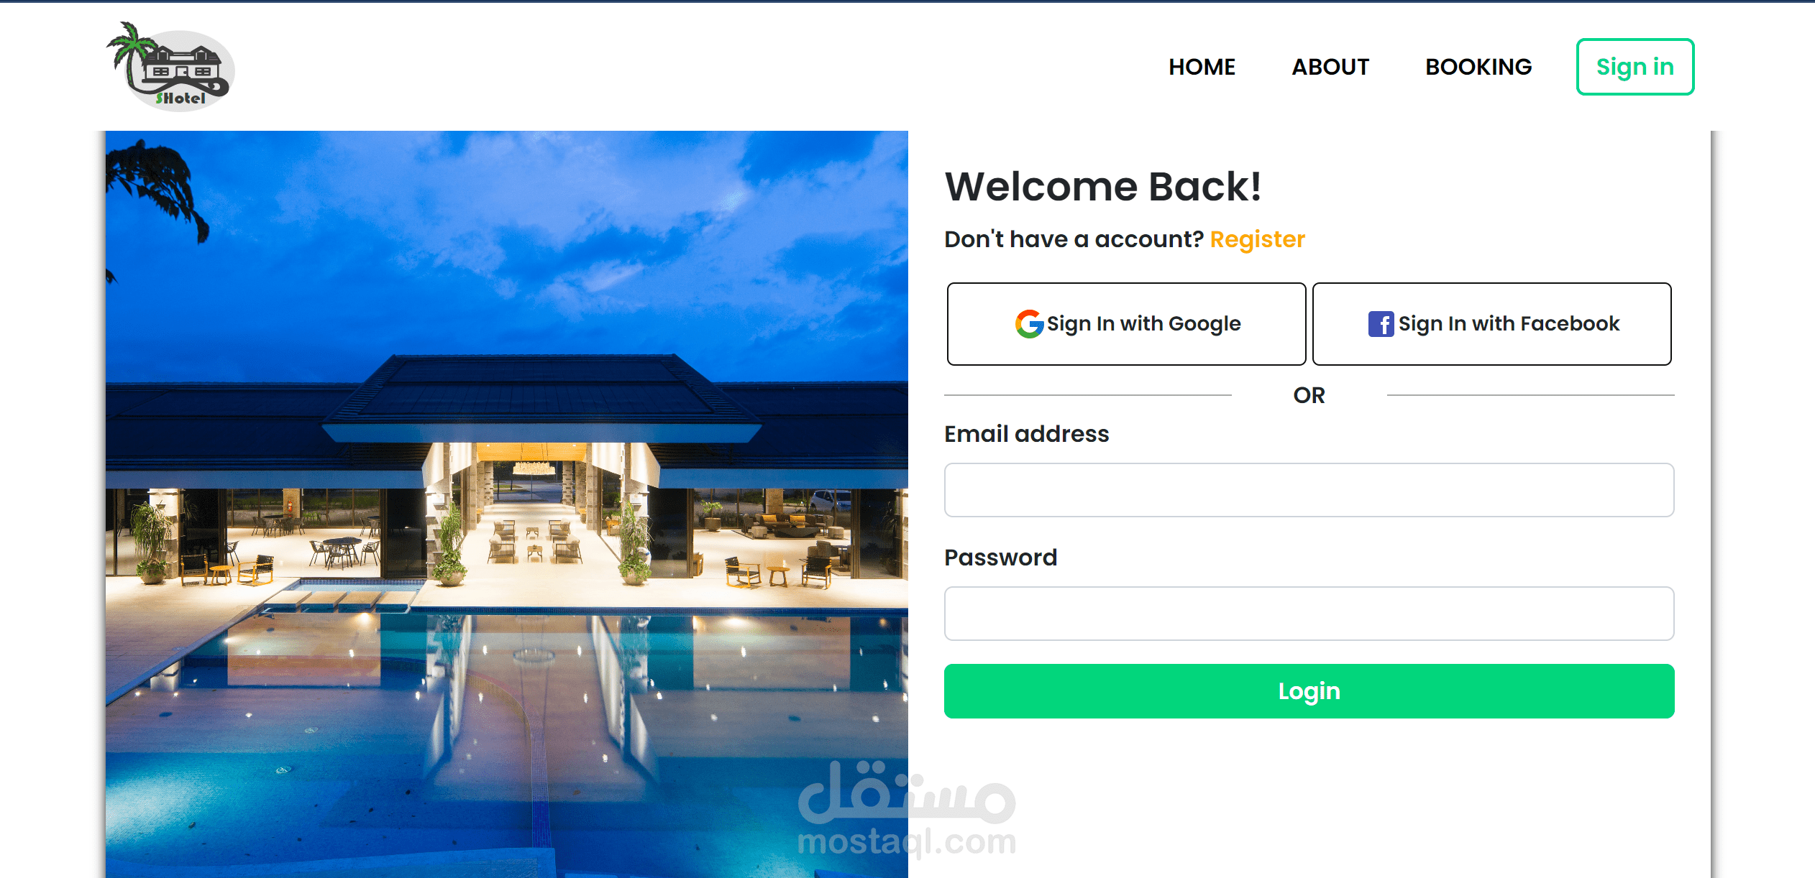Submit the green Login button

1309,691
